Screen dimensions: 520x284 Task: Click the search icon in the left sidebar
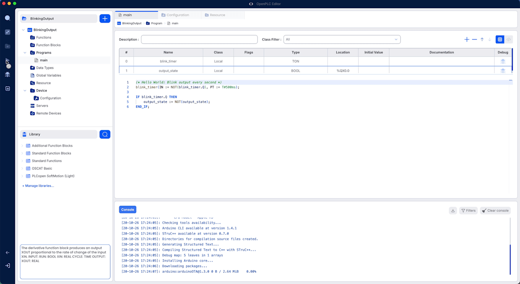tap(7, 18)
